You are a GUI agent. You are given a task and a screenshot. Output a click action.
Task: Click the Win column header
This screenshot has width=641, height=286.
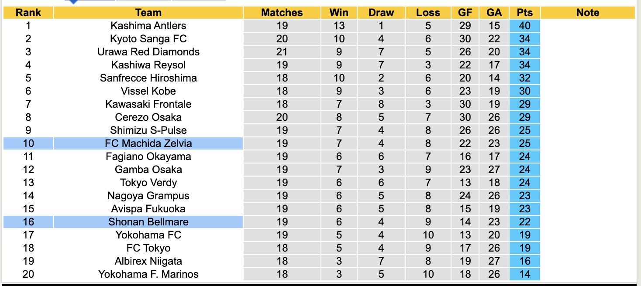pos(339,13)
